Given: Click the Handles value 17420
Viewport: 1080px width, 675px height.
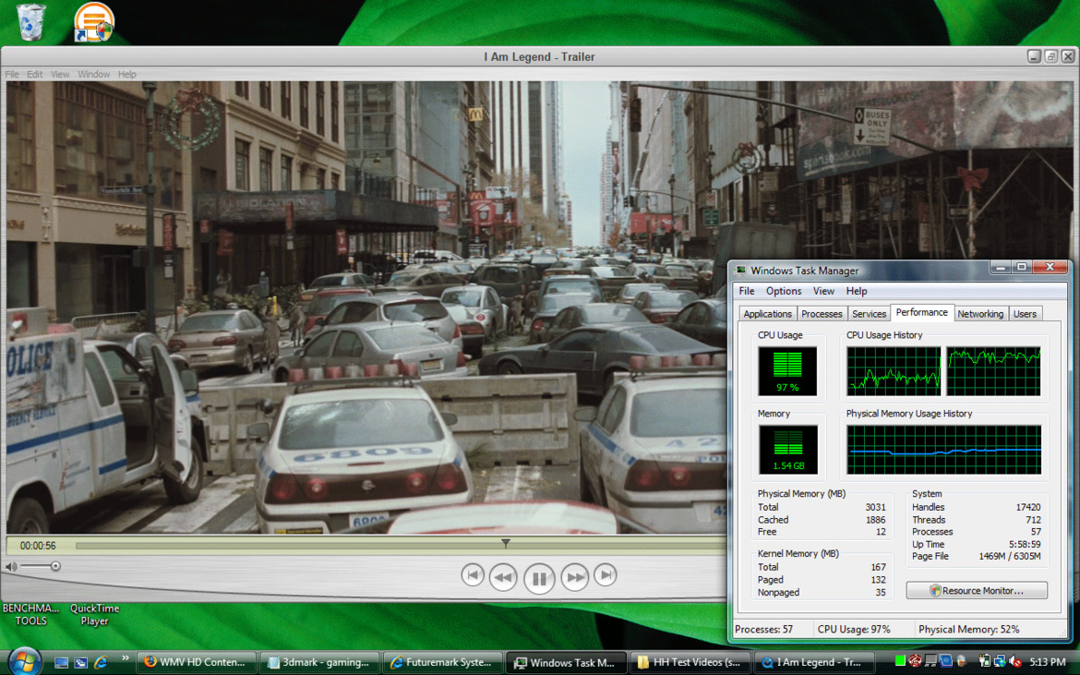Looking at the screenshot, I should coord(1027,507).
